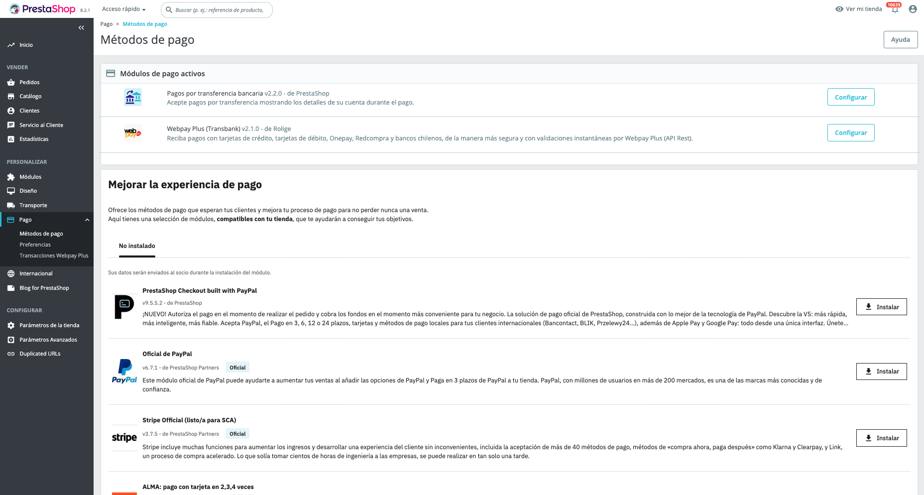Click the Internacional globe icon
This screenshot has width=924, height=495.
click(x=11, y=273)
